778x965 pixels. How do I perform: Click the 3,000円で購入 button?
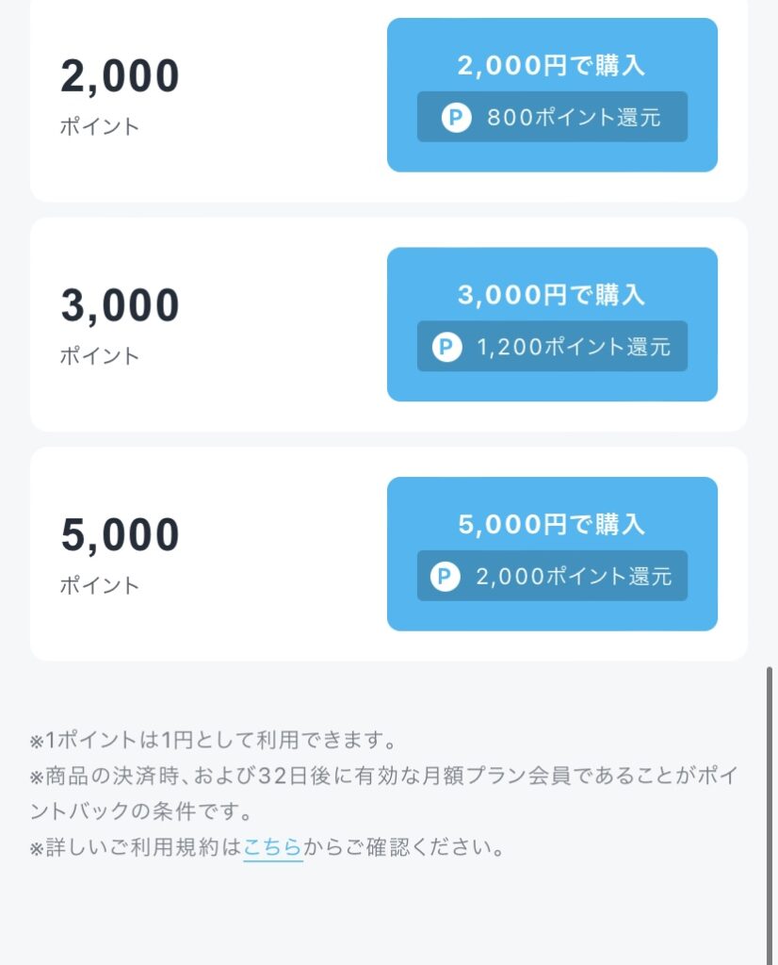(x=552, y=324)
